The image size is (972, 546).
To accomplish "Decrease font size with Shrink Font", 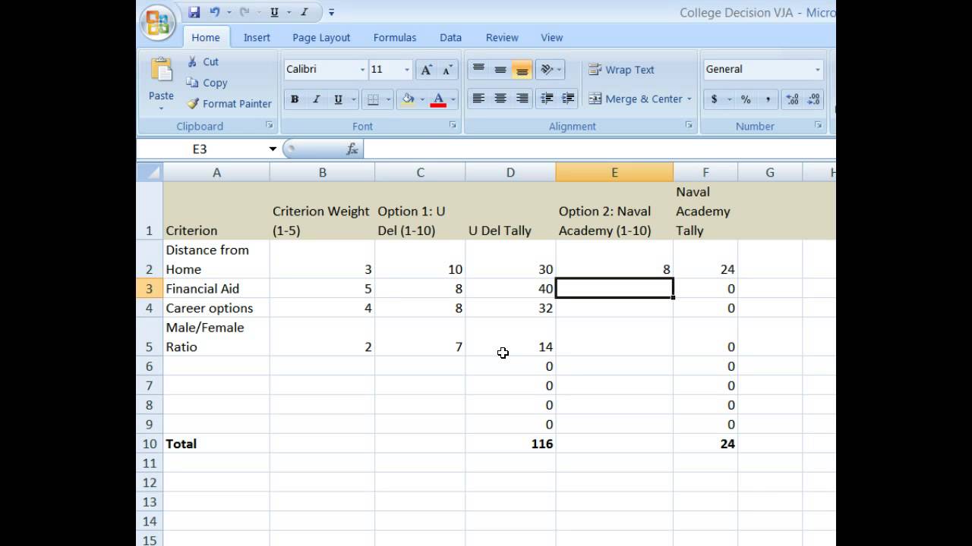I will [x=448, y=70].
